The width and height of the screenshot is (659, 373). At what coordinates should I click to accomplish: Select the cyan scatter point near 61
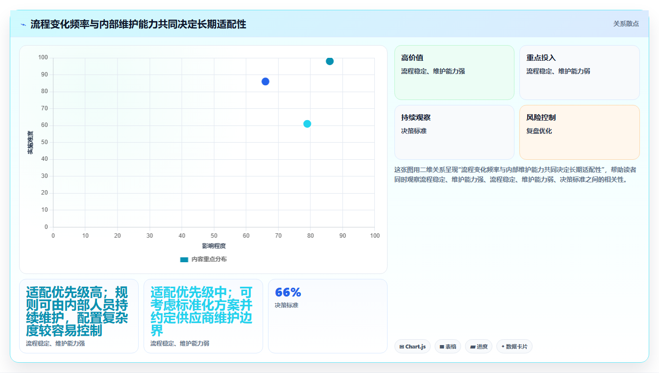(307, 124)
